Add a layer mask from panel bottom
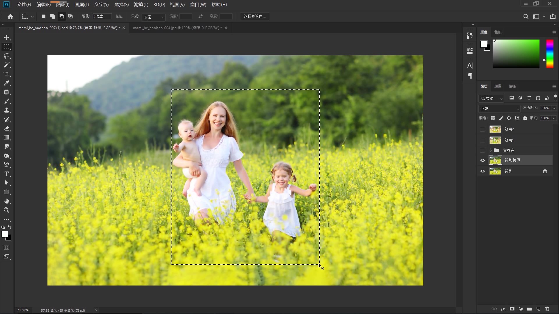This screenshot has height=314, width=559. [512, 309]
